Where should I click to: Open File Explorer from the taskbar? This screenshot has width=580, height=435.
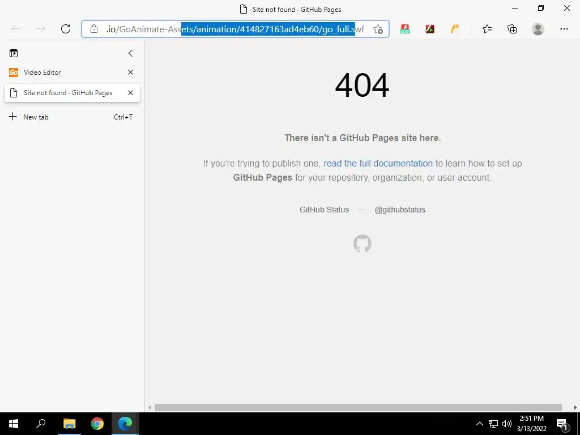tap(69, 424)
